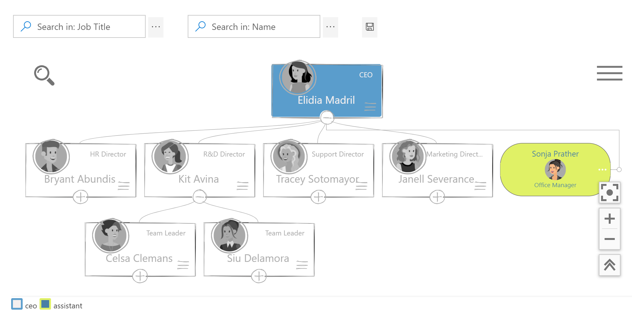Viewport: 632px width, 323px height.
Task: Open the hamburger menu
Action: tap(609, 73)
